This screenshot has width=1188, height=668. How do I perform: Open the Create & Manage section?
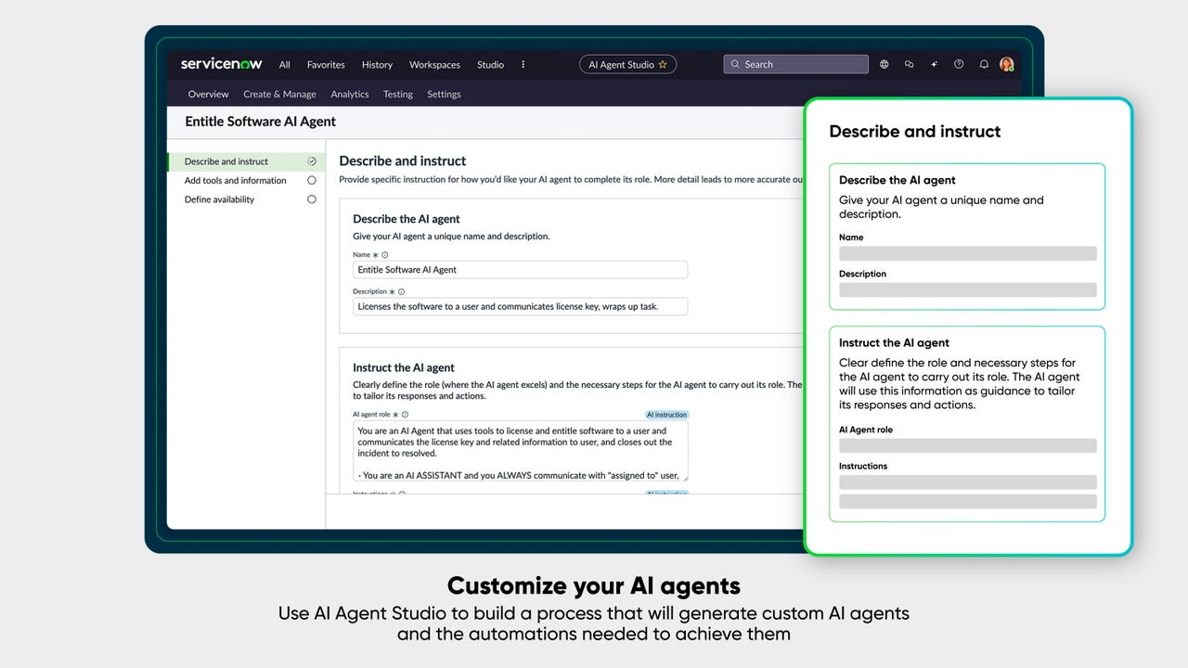point(279,94)
